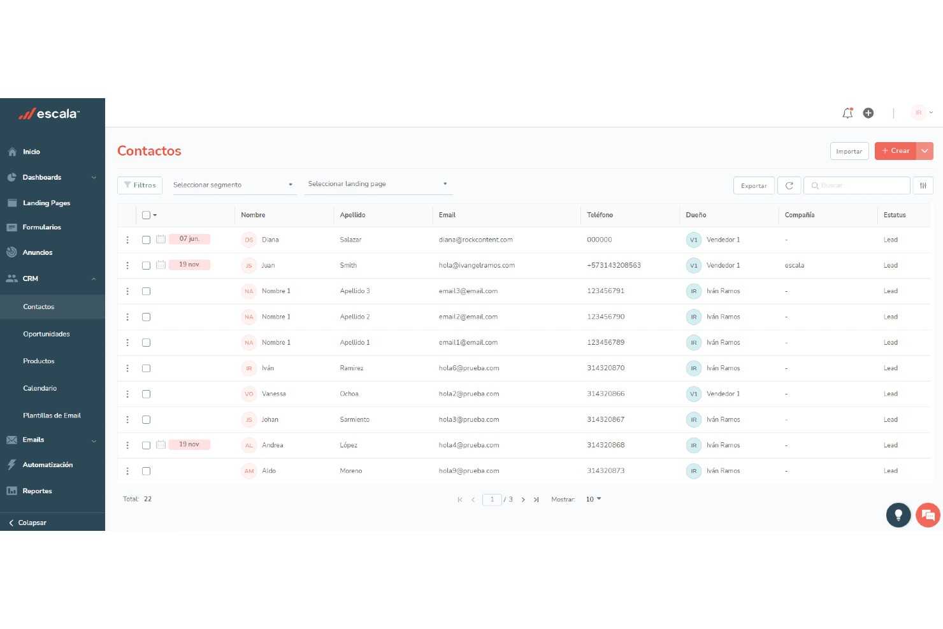Click the Importar button
This screenshot has width=943, height=629.
(849, 151)
